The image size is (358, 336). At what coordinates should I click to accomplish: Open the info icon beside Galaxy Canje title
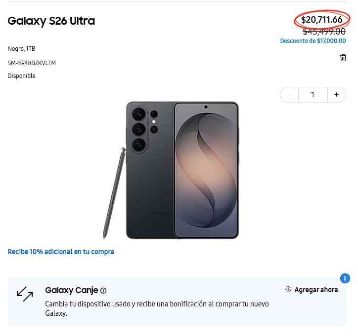click(103, 291)
